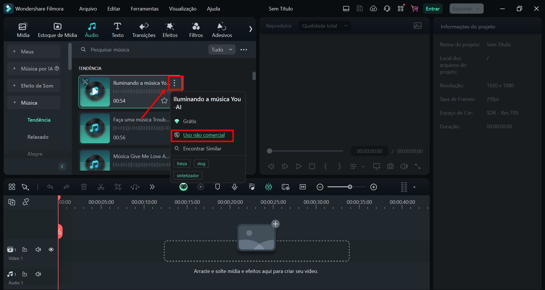Select the crop tool in timeline toolbar
Image resolution: width=545 pixels, height=290 pixels.
118,187
